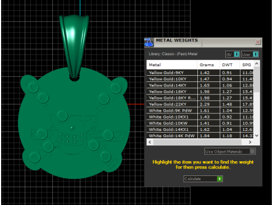Click the Library: Classic - (Fast)-Metal label

tap(173, 54)
